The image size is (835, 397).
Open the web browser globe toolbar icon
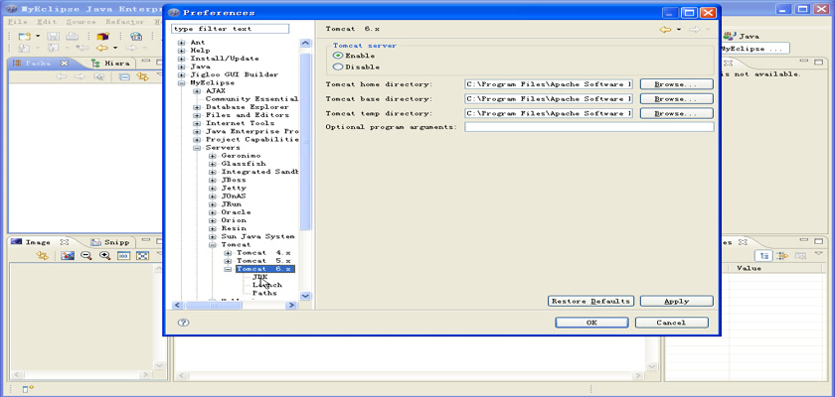136,36
